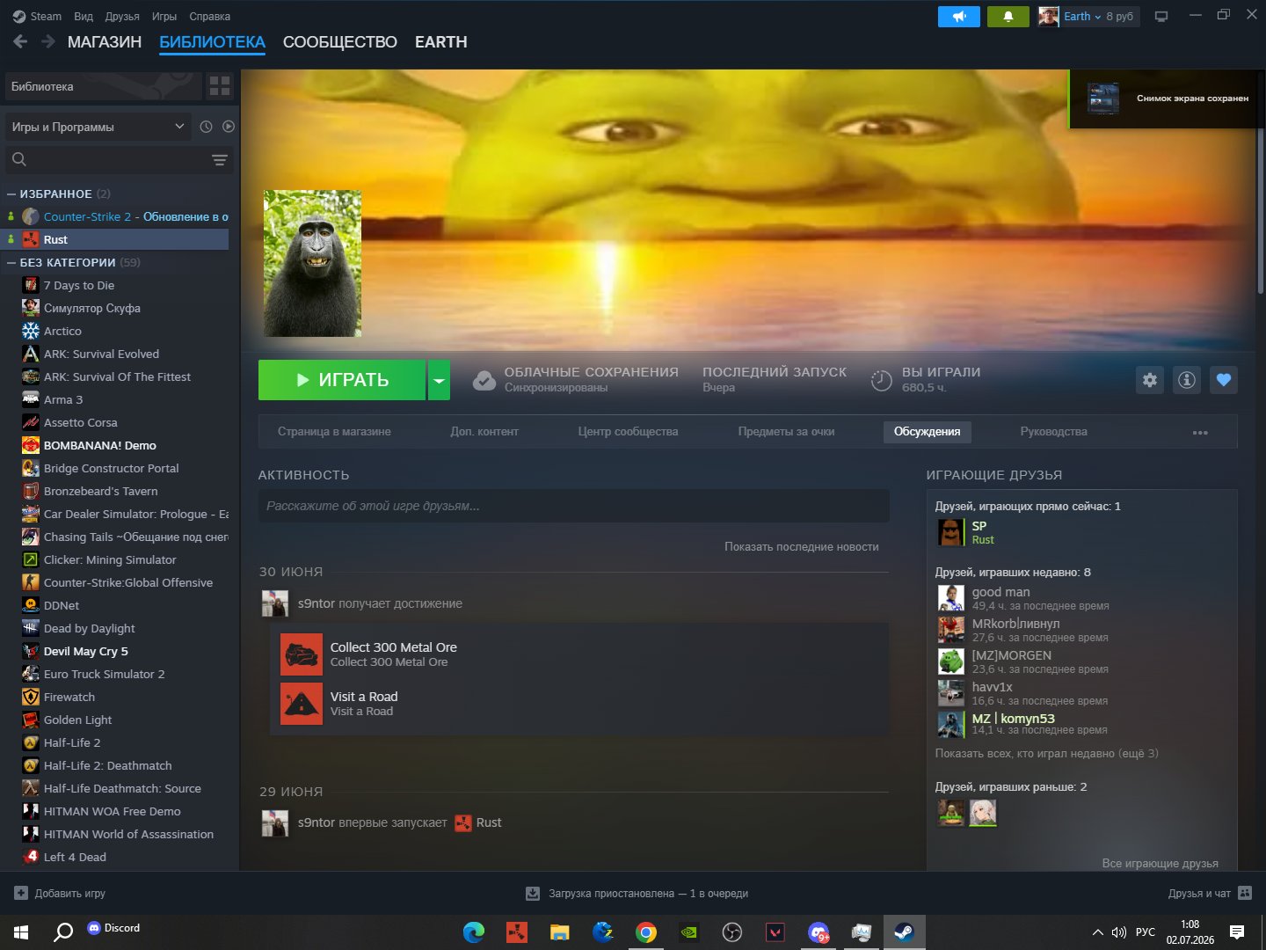Click the Visit a Road achievement icon
The height and width of the screenshot is (950, 1266).
[x=302, y=704]
